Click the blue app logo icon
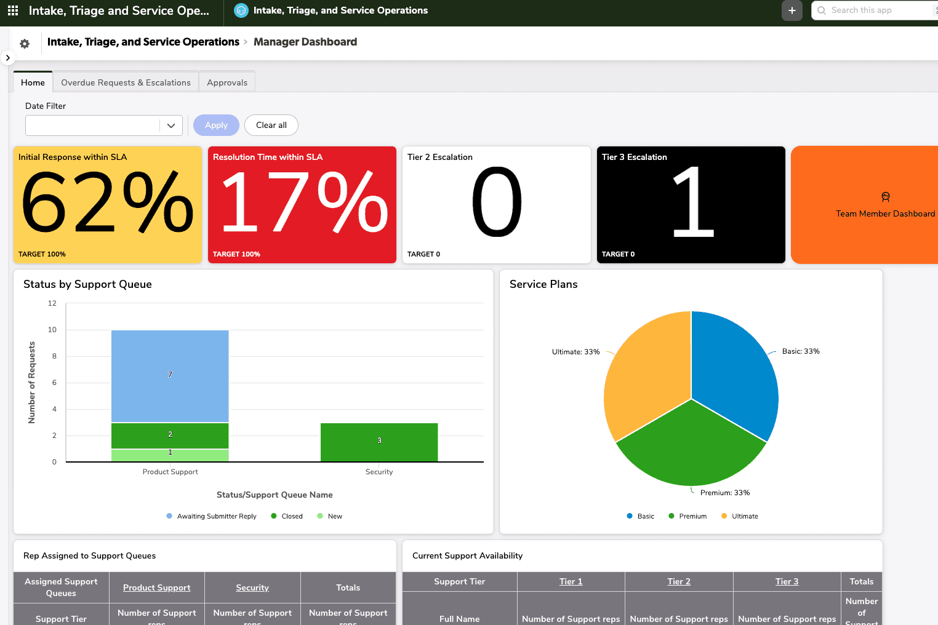The height and width of the screenshot is (625, 938). (241, 10)
